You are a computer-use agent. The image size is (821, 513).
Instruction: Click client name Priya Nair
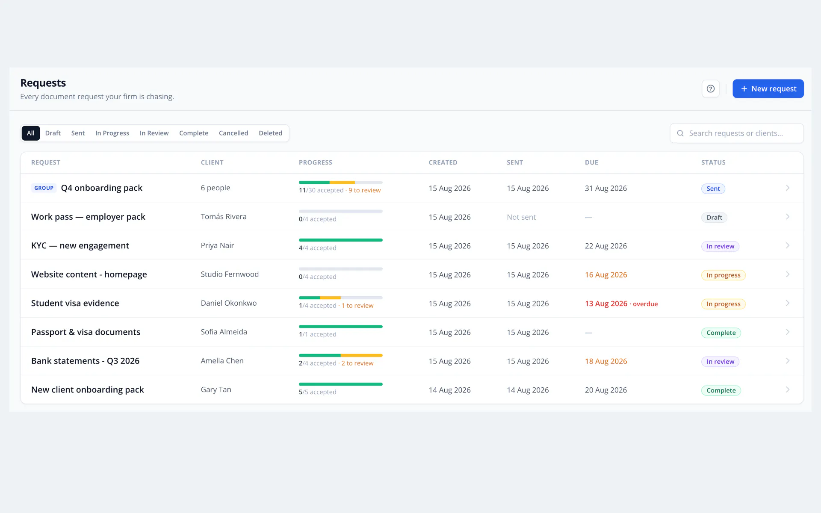(x=217, y=245)
